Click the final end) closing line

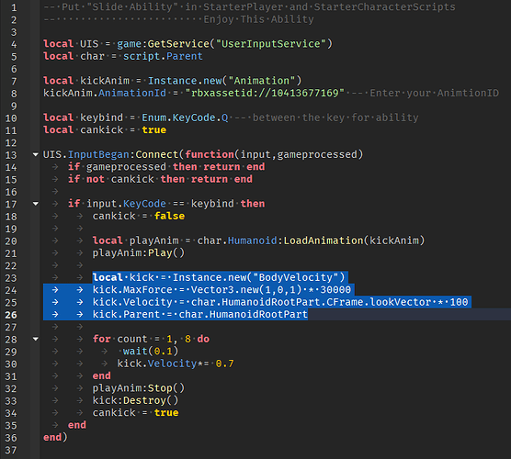point(55,438)
